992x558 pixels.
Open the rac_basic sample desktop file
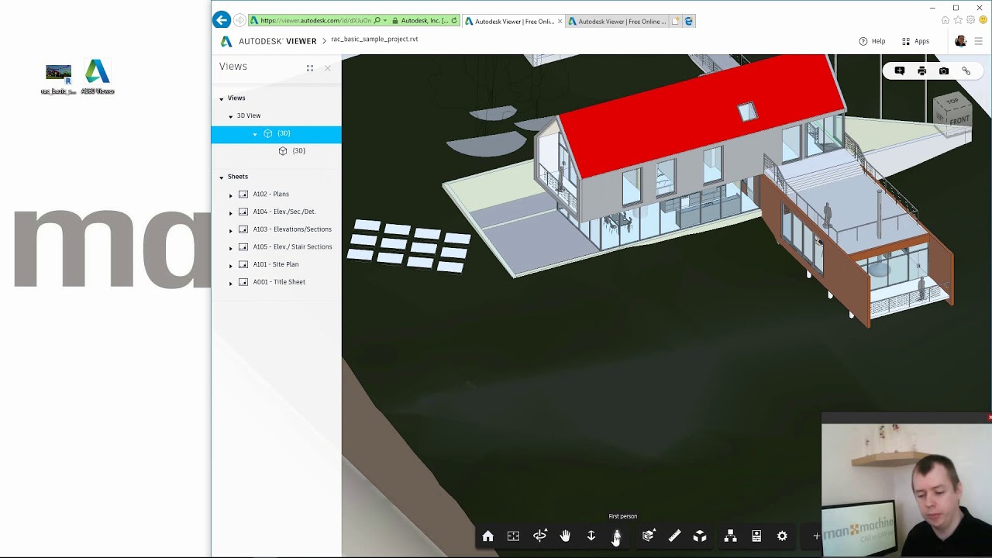click(x=58, y=80)
